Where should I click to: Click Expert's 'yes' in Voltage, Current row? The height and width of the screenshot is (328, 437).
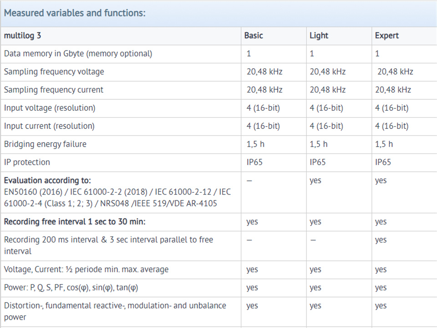(381, 269)
